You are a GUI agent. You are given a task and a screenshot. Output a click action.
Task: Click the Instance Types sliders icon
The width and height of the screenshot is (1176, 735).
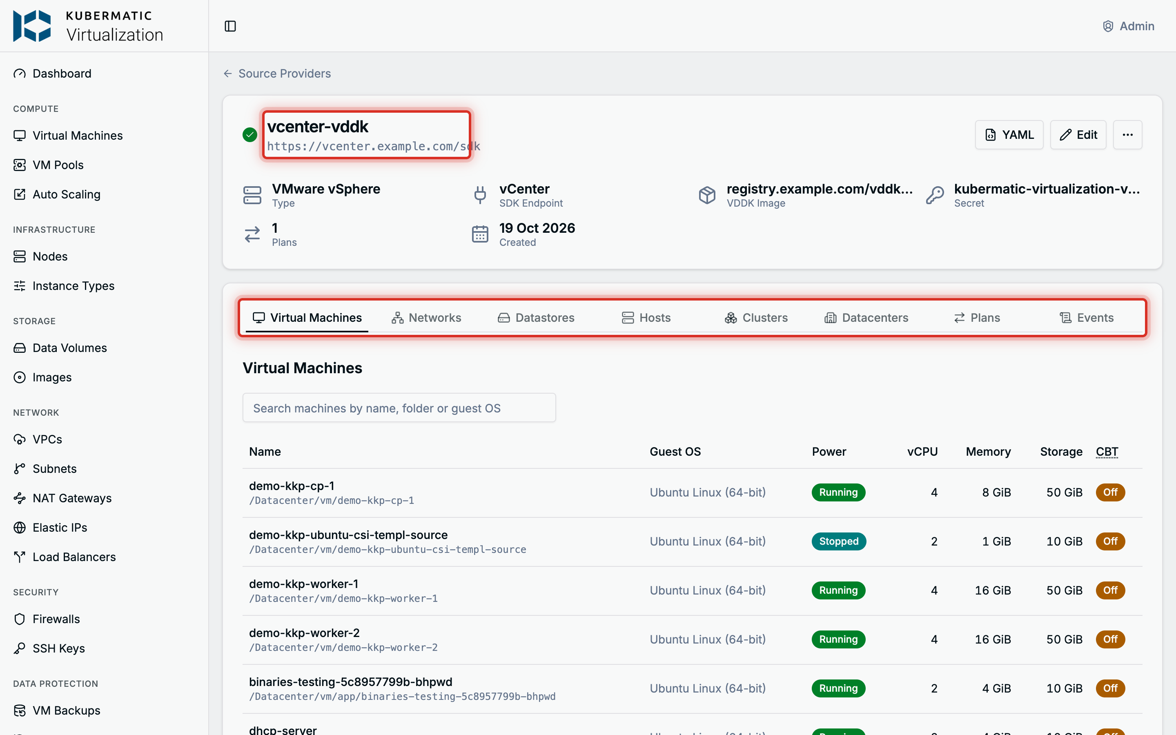(20, 286)
